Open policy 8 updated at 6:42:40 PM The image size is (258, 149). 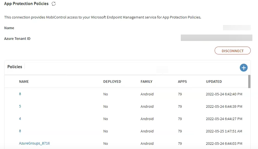click(x=20, y=94)
